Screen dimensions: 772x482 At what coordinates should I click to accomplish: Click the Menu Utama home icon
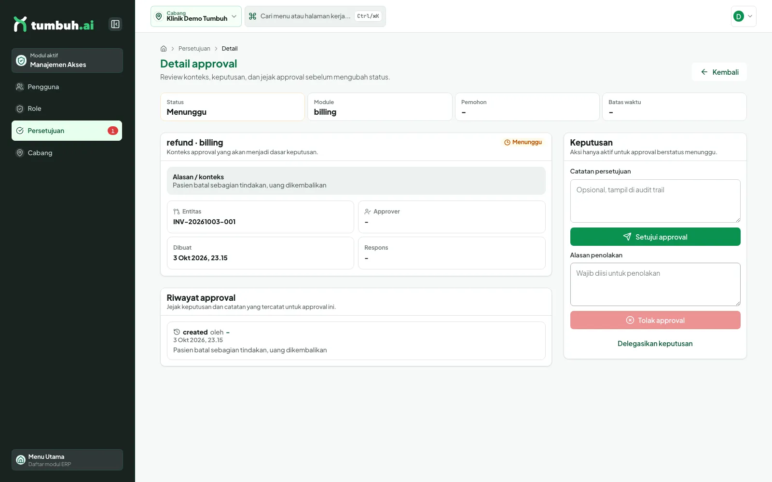coord(21,460)
